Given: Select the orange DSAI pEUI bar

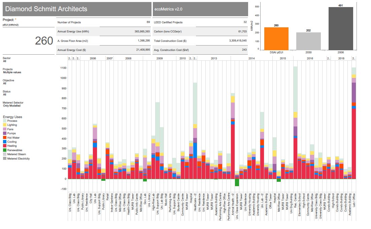Looking at the screenshot, I should pos(276,39).
